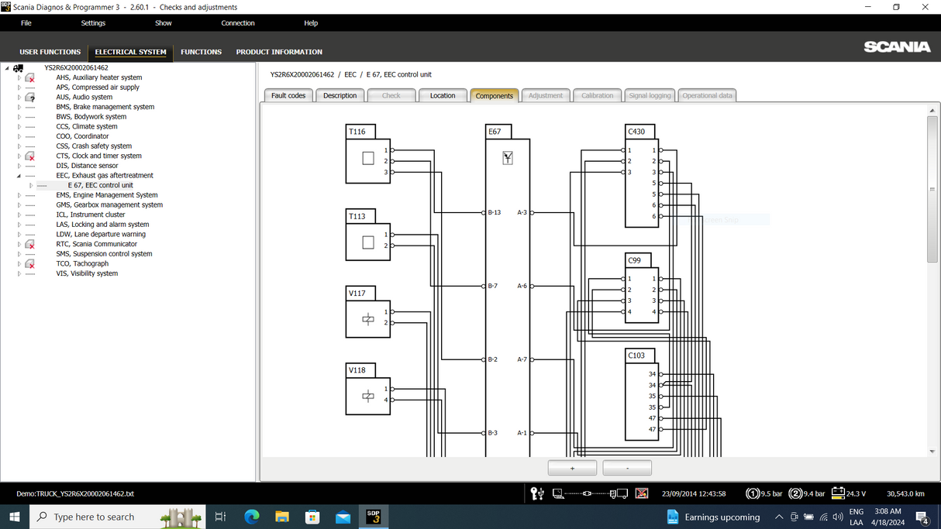
Task: Zoom out diagram with the - button
Action: [x=627, y=468]
